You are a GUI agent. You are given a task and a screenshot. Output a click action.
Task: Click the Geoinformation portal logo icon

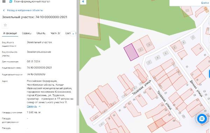11,1
